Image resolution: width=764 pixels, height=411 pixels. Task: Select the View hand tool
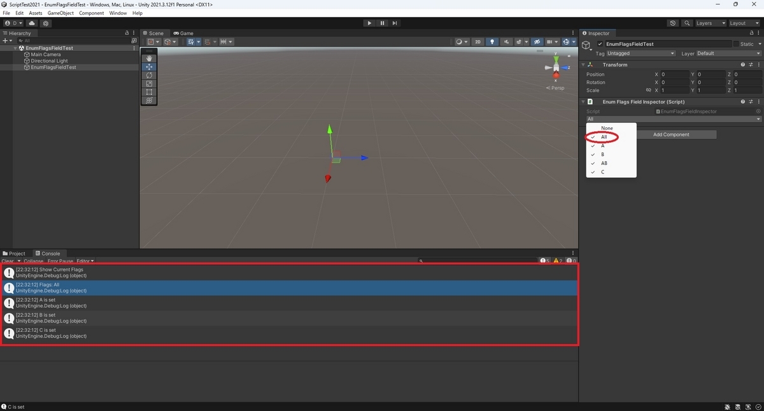point(149,58)
